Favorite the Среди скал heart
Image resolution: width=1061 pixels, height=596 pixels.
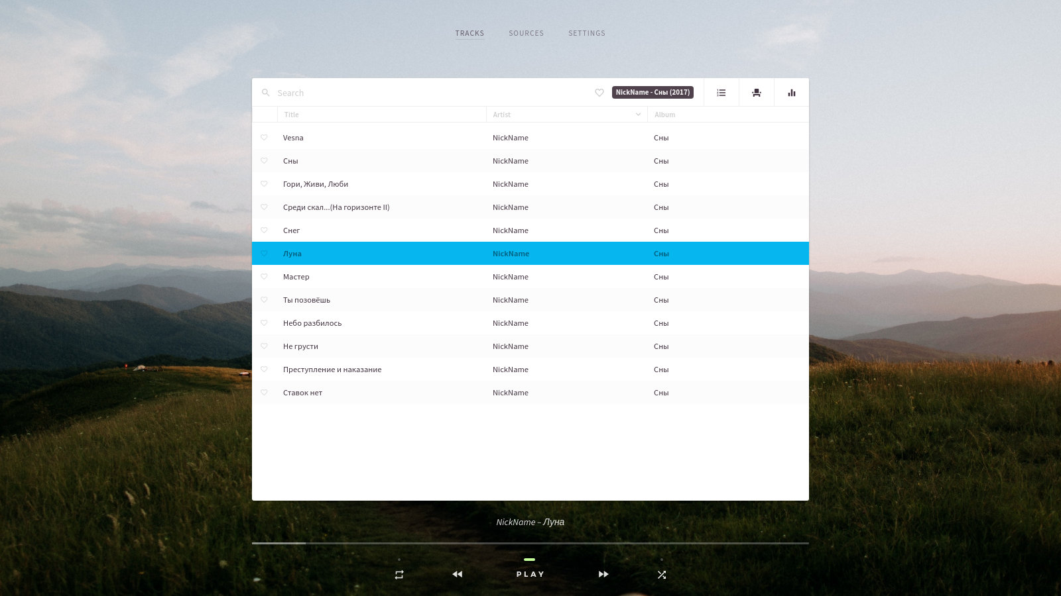tap(264, 207)
